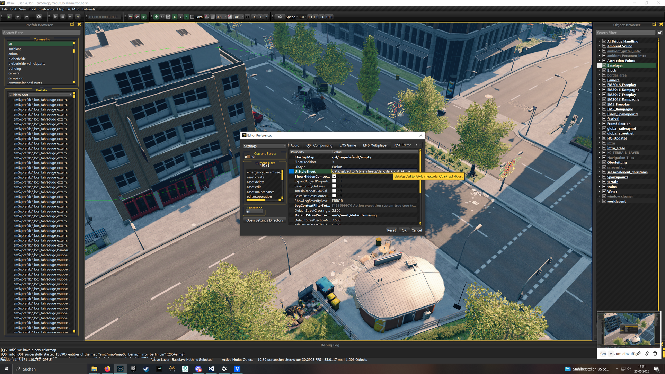
Task: Open the UiStyleSheet value dropdown
Action: 416,171
